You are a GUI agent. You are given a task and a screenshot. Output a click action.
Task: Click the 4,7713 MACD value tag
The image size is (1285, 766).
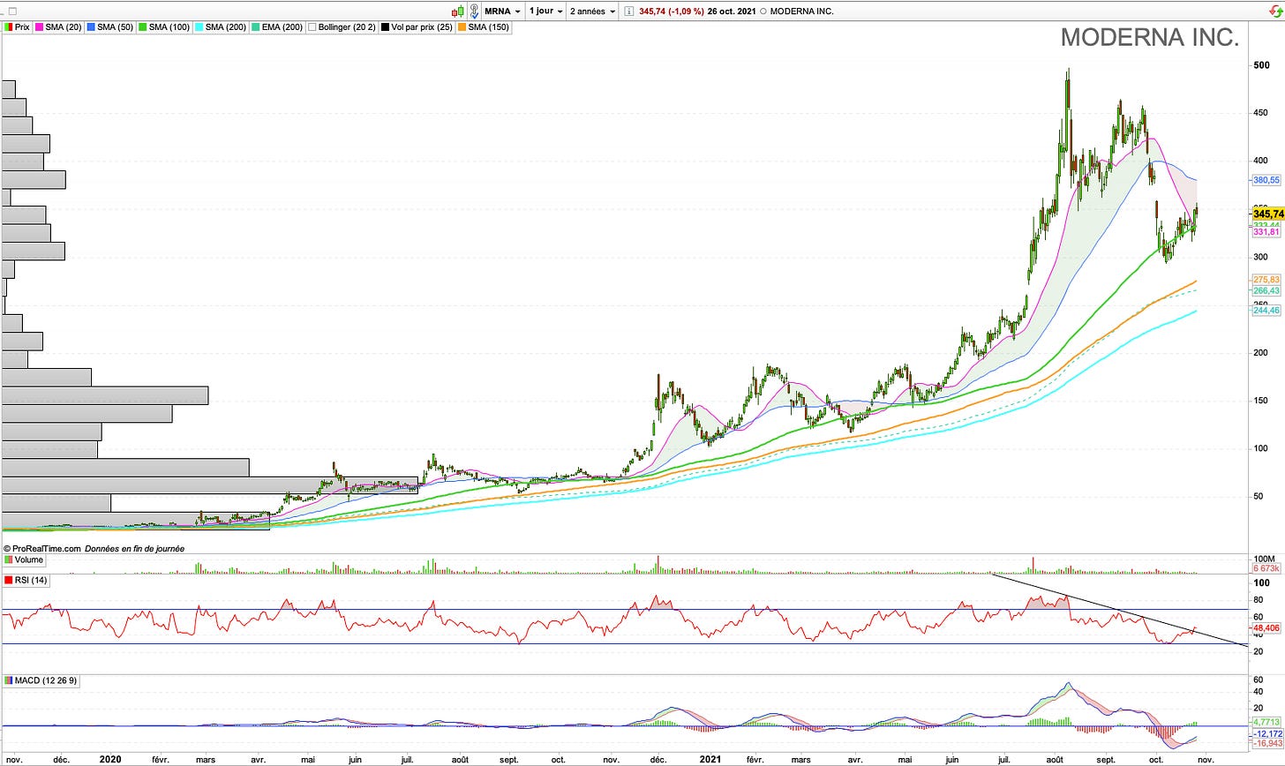(1266, 722)
